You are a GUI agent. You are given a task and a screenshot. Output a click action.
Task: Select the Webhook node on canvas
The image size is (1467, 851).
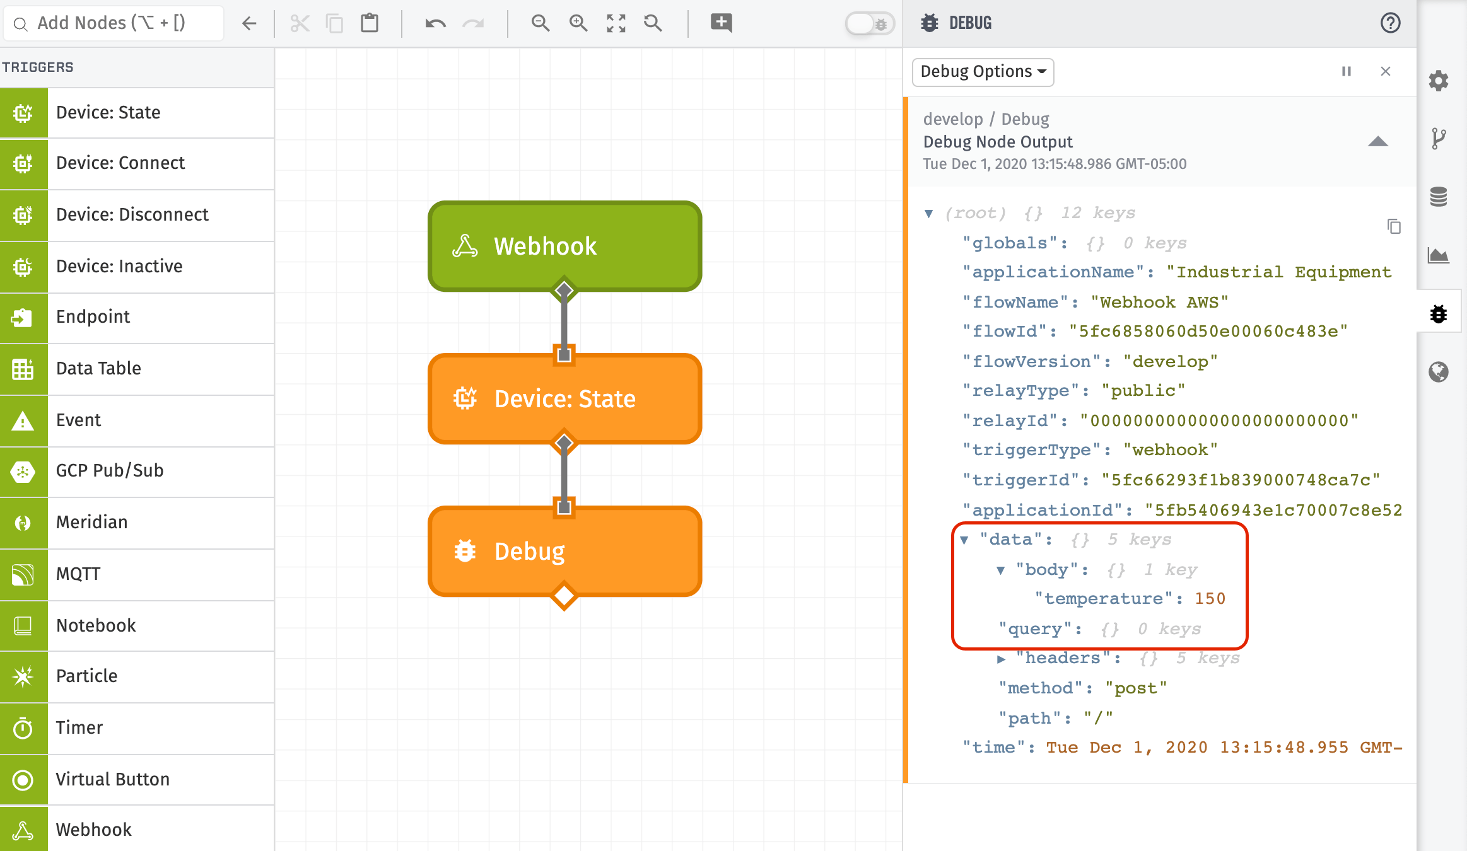[564, 246]
